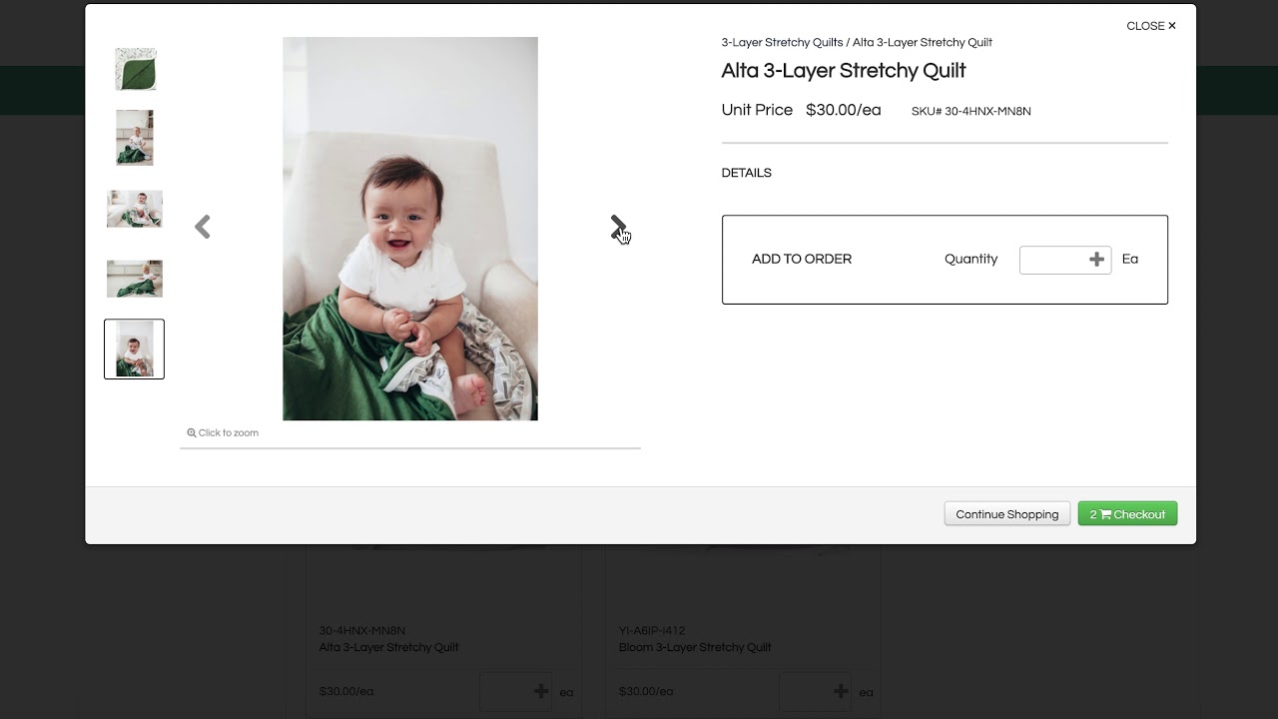
Task: Select the second thumbnail of baby on couch
Action: click(135, 138)
